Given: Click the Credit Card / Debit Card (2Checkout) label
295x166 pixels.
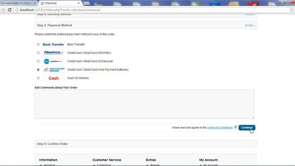Looking at the screenshot, I should click(x=90, y=61).
